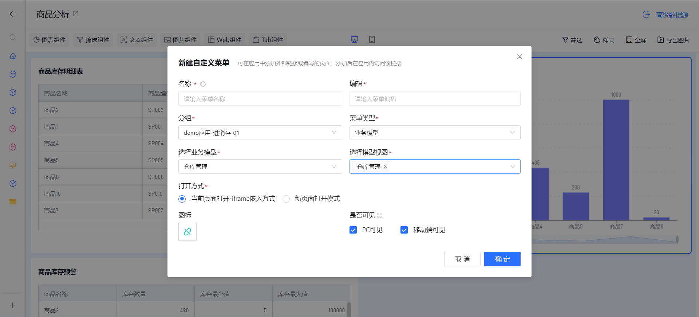
Task: Click the SP001 cell
Action: point(155,127)
